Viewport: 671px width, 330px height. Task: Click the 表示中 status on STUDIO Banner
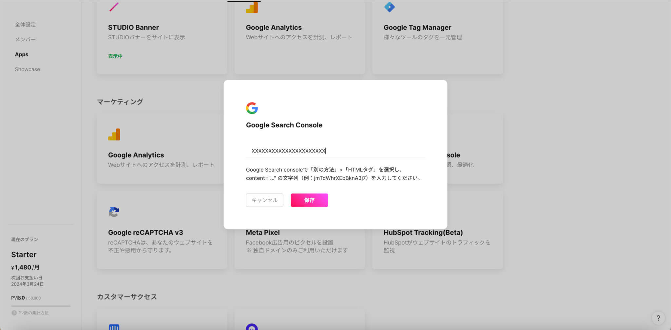click(115, 56)
